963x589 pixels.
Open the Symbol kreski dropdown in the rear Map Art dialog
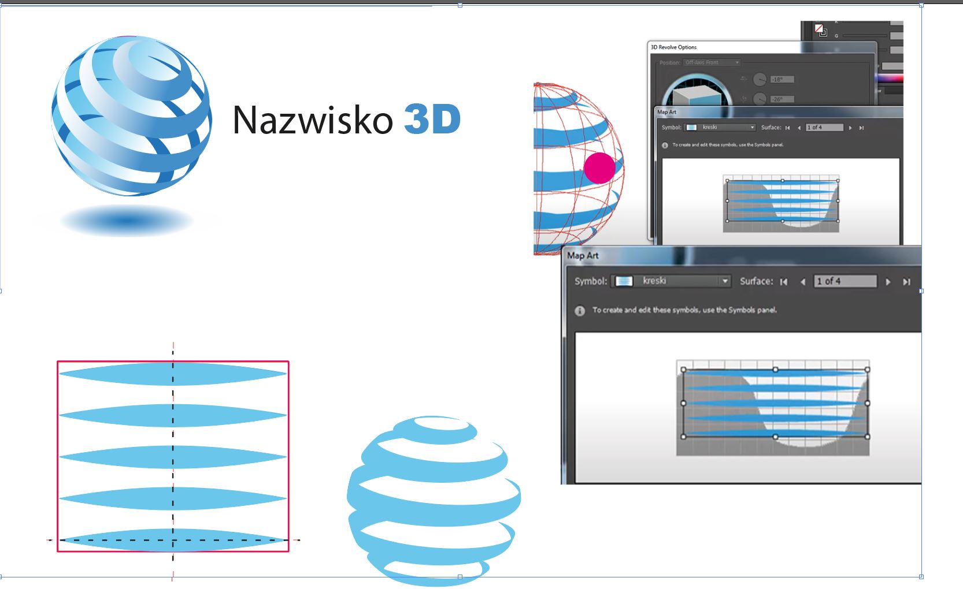[720, 128]
